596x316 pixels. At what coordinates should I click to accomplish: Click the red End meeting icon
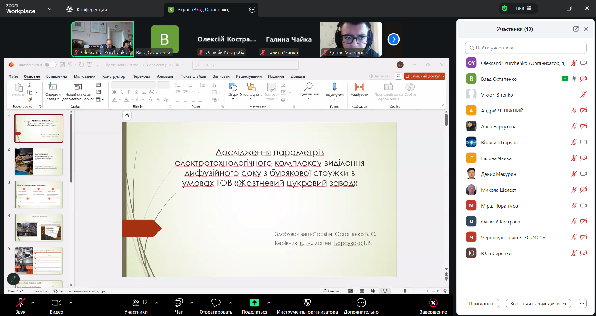pyautogui.click(x=433, y=303)
